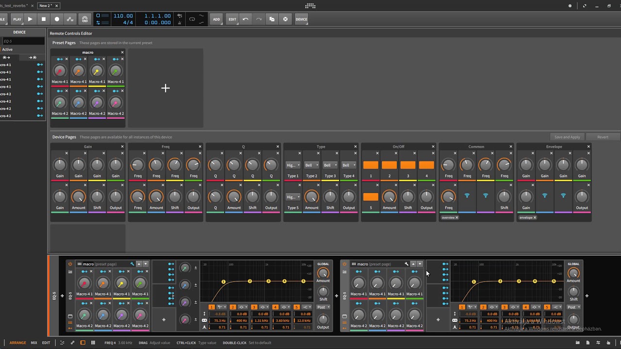The height and width of the screenshot is (349, 621).
Task: Switch to the MIX view
Action: 34,343
